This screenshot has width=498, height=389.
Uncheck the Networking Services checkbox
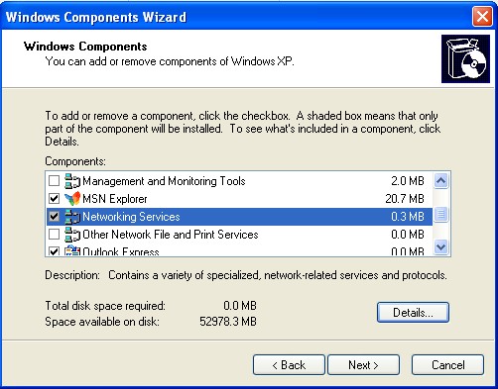pyautogui.click(x=54, y=217)
